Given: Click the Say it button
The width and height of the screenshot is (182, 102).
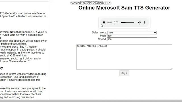Looking at the screenshot, I should [124, 73].
